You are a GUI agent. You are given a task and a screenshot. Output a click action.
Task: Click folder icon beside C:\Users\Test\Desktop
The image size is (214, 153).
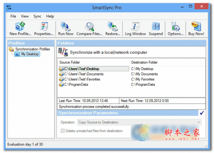61,69
